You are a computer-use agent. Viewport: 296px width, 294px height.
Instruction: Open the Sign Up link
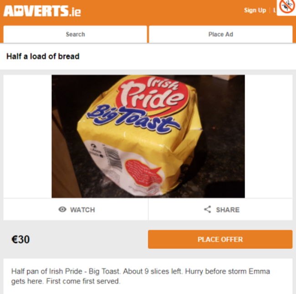click(255, 10)
